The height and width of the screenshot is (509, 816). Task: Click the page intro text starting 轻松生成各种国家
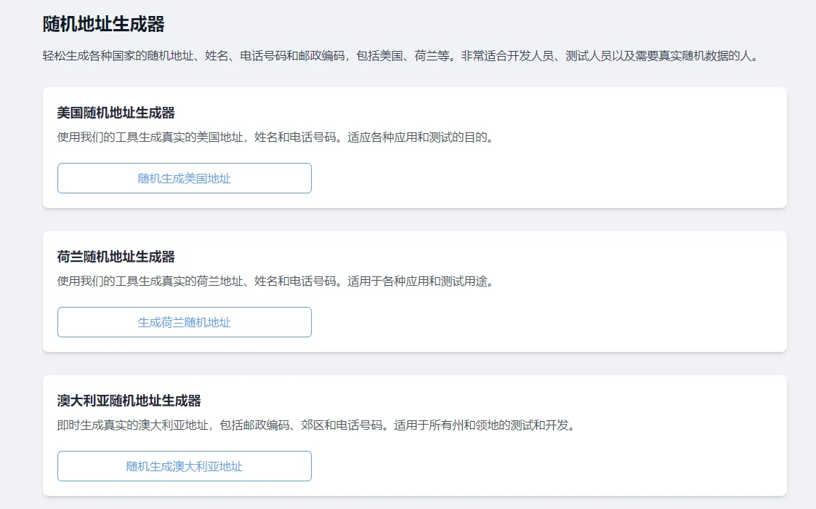pos(400,56)
